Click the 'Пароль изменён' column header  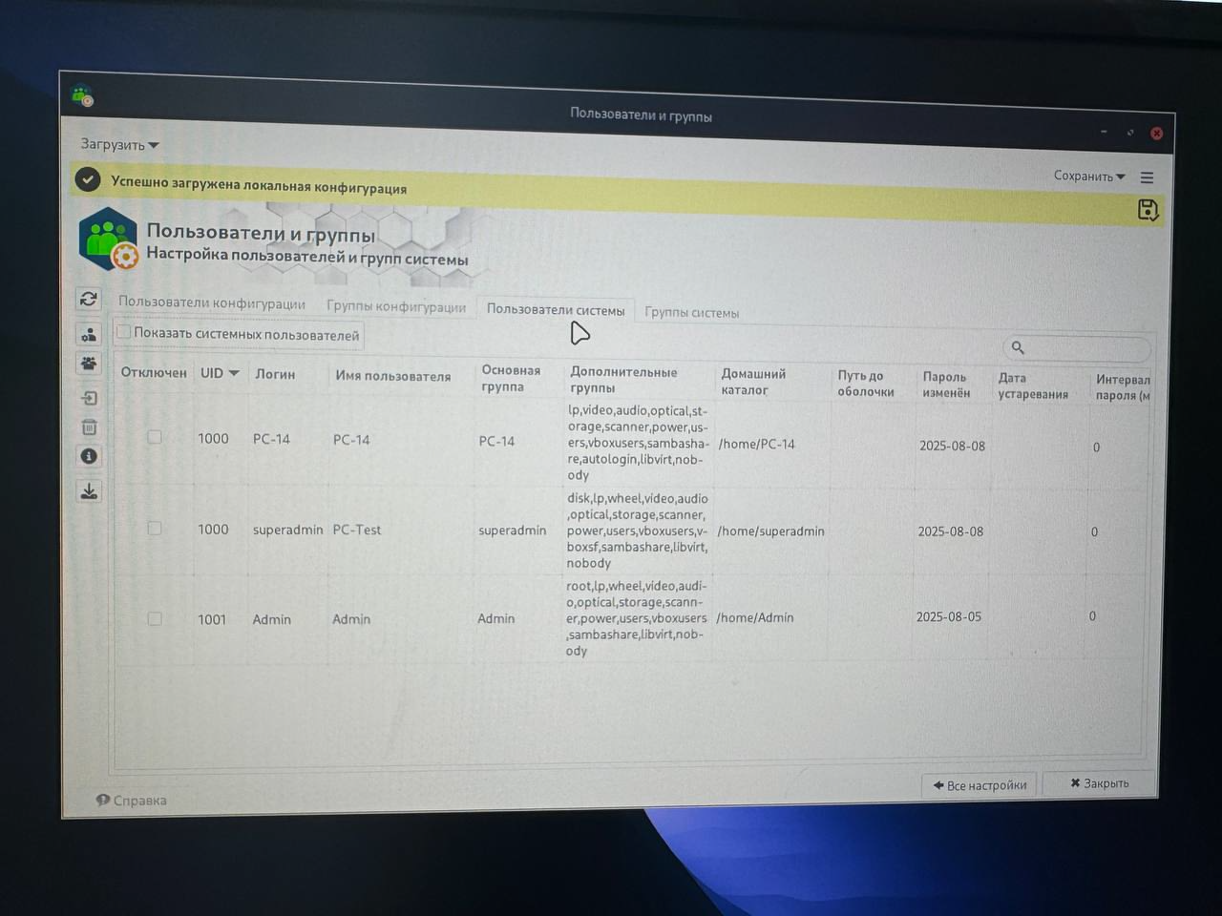[x=946, y=385]
